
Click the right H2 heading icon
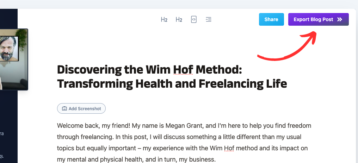pos(179,20)
